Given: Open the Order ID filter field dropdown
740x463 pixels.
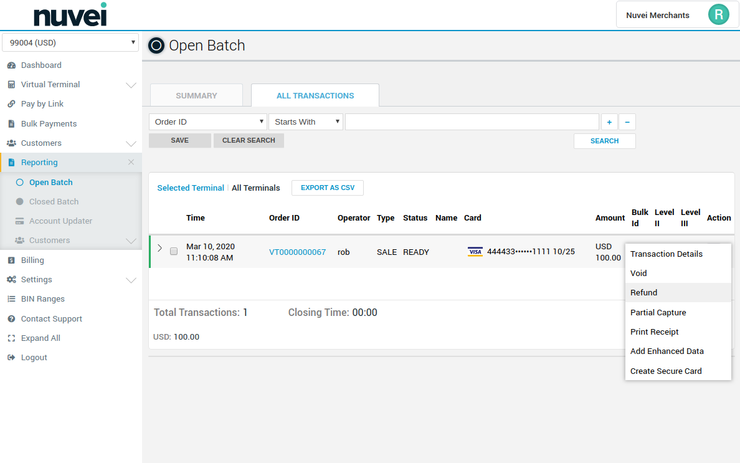Looking at the screenshot, I should point(207,122).
